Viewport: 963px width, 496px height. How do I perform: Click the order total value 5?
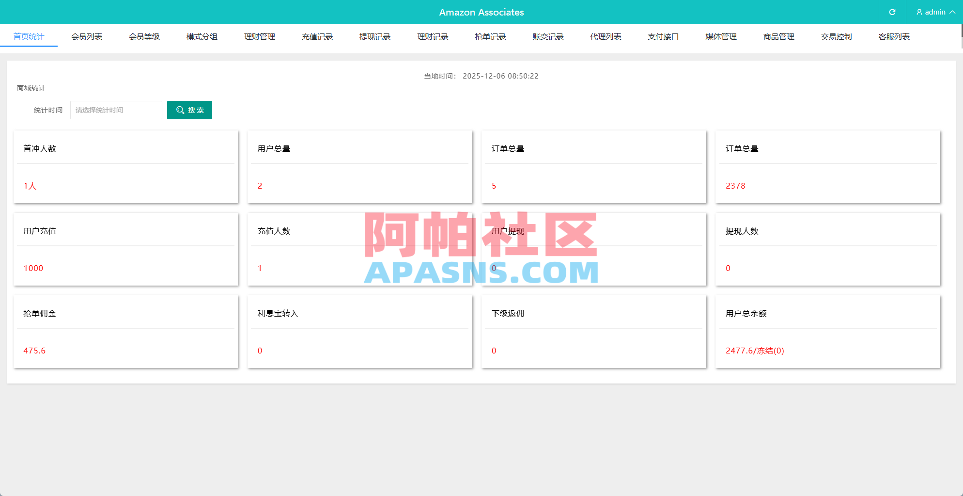(x=494, y=186)
